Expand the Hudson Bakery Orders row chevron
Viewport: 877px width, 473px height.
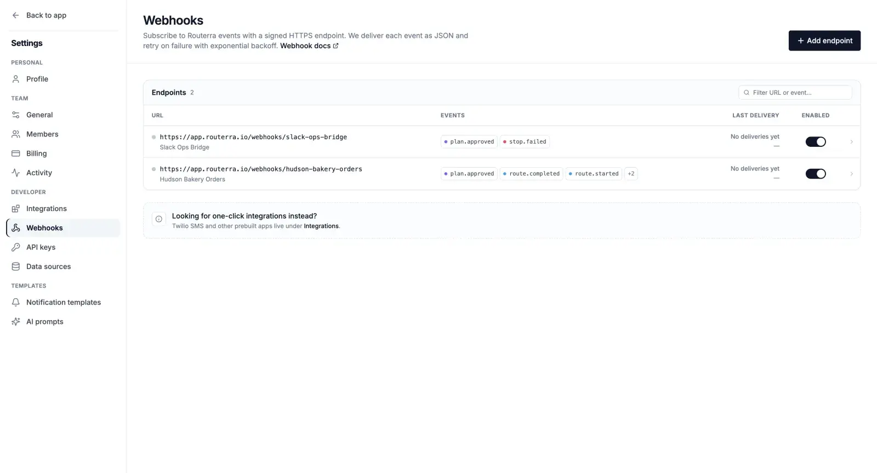(x=851, y=174)
